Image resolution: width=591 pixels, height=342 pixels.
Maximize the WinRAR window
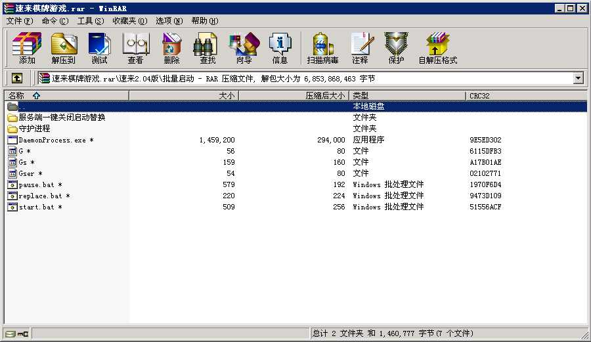(571, 9)
